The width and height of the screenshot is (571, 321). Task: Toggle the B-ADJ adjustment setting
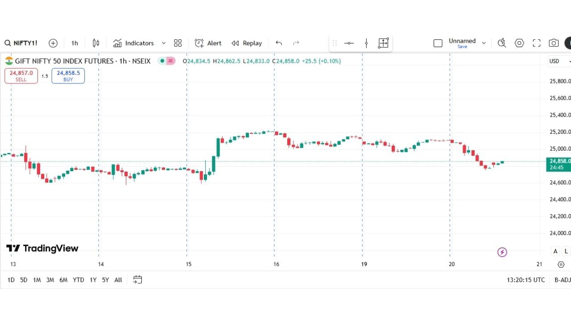pyautogui.click(x=562, y=280)
